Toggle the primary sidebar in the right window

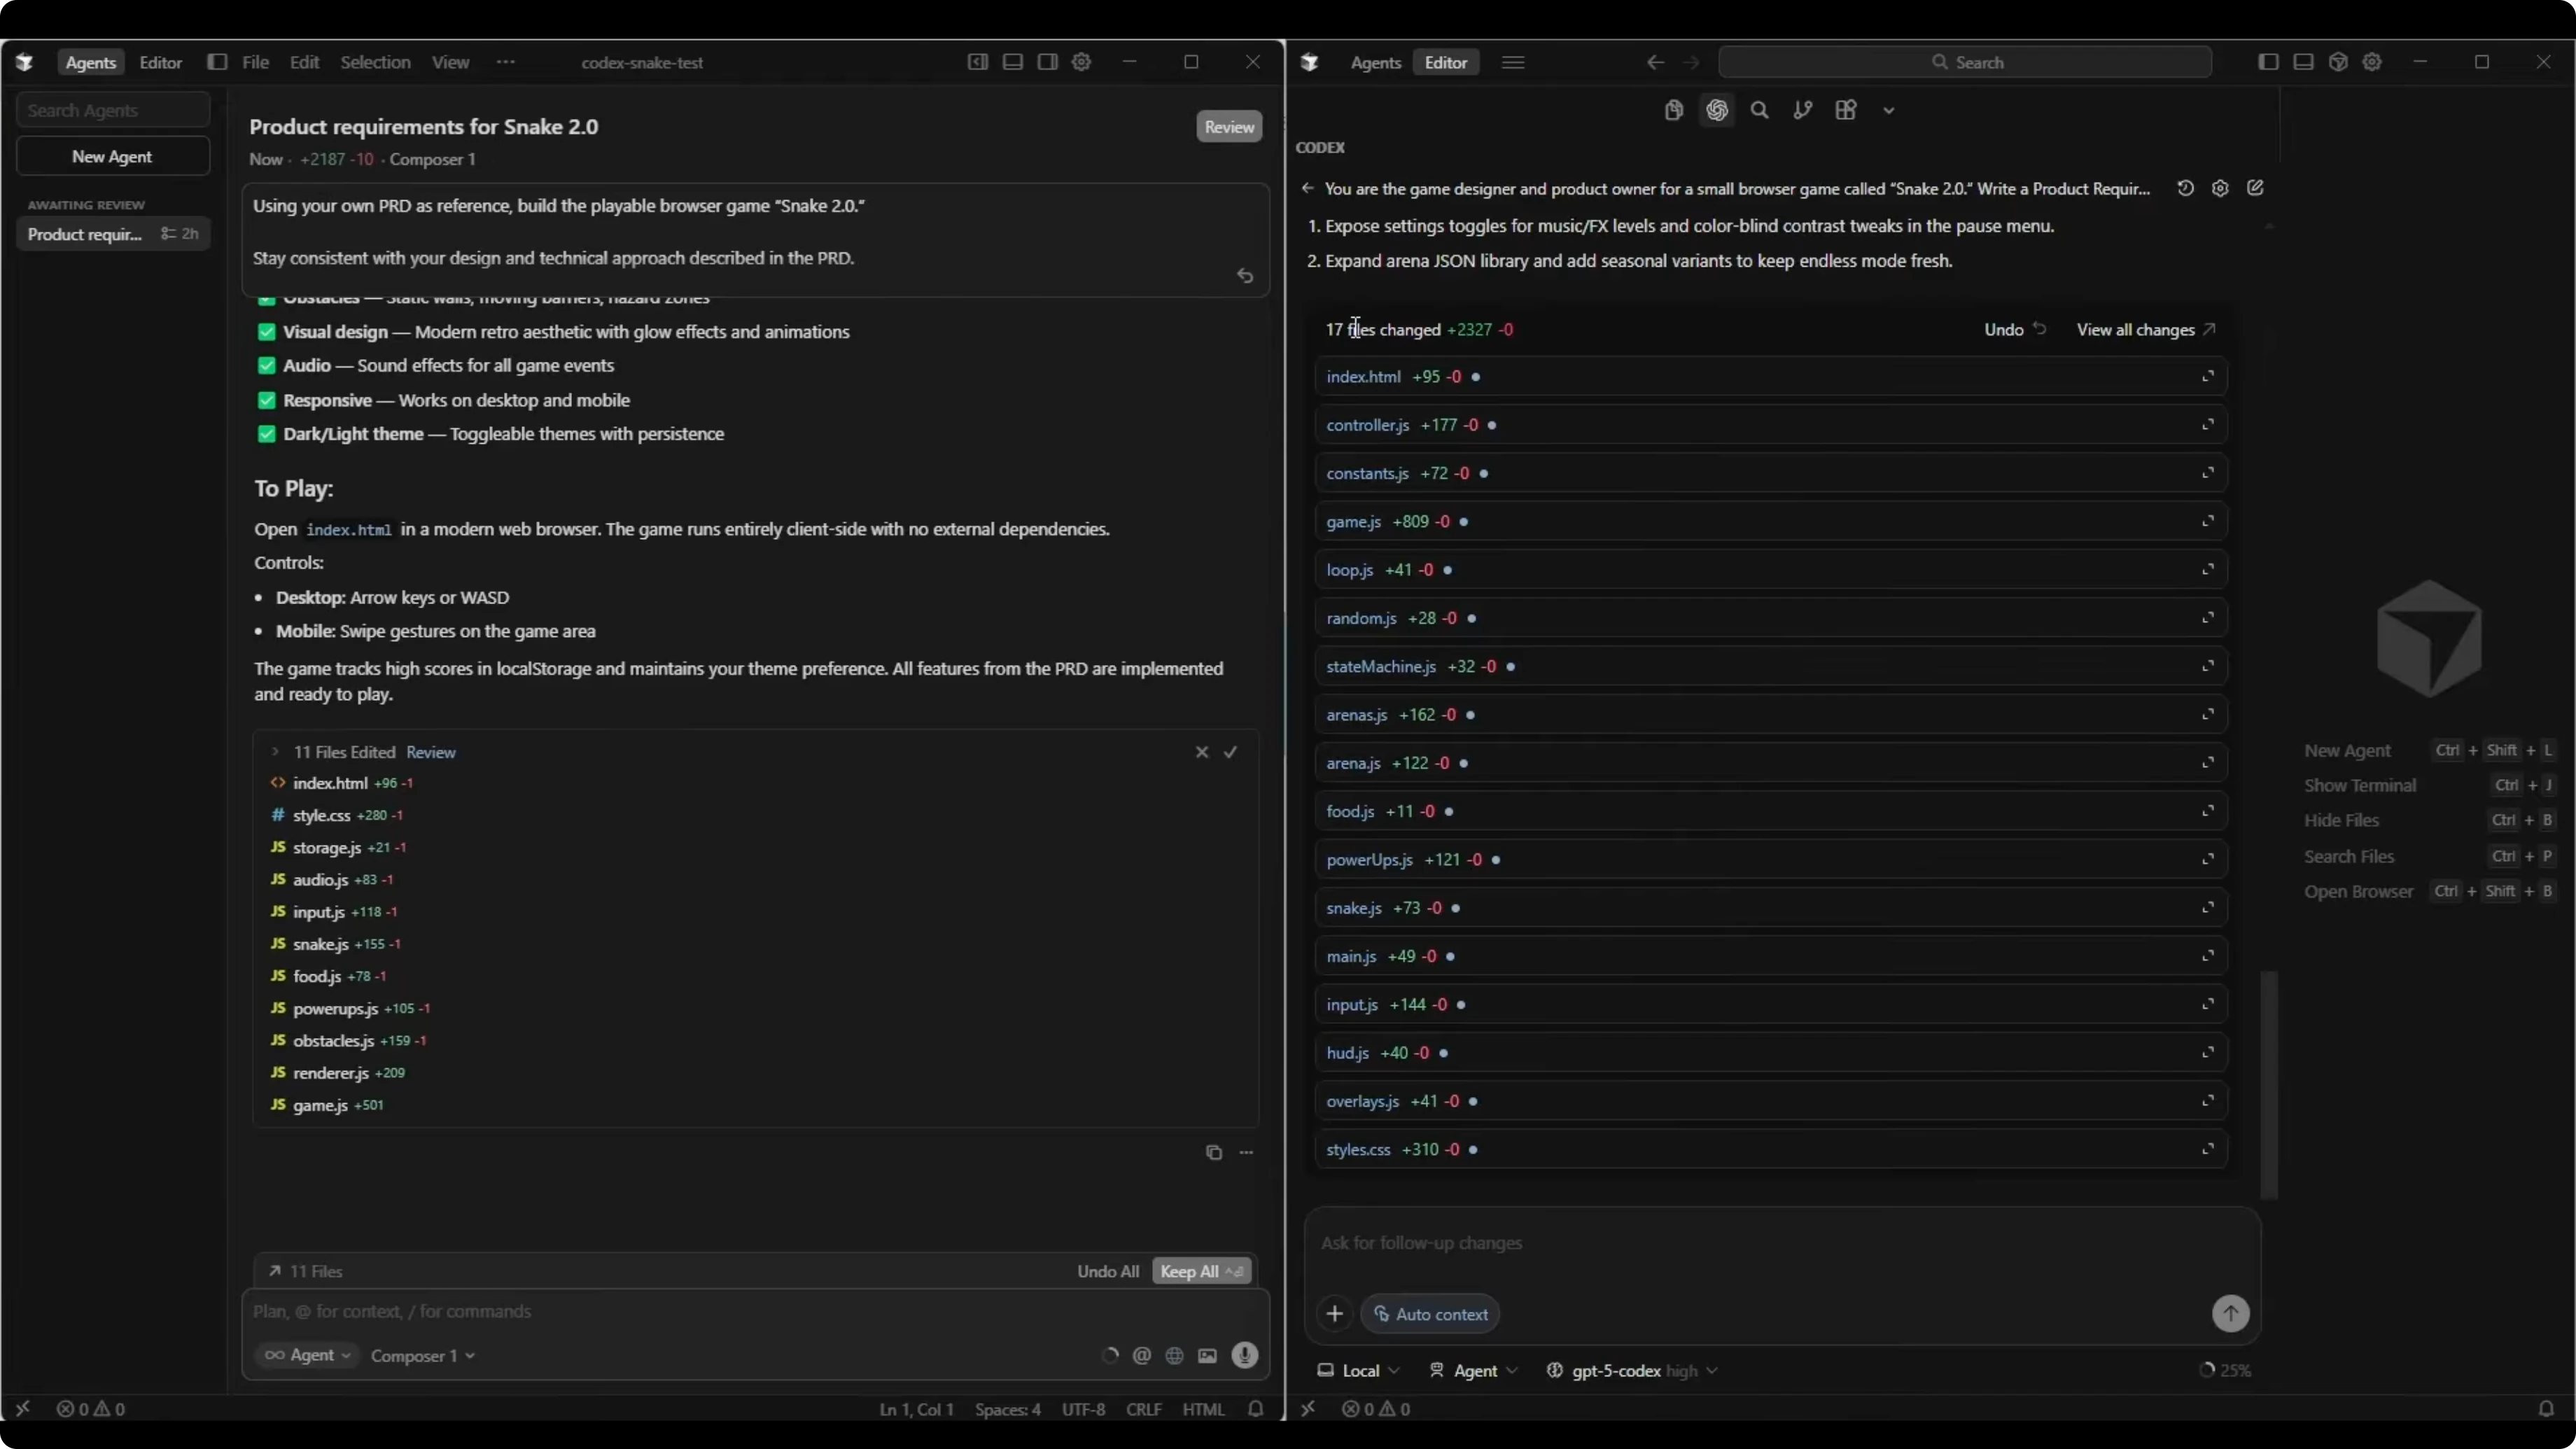pyautogui.click(x=2268, y=62)
